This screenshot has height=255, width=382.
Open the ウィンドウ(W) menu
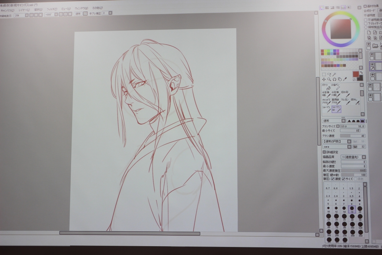(81, 8)
